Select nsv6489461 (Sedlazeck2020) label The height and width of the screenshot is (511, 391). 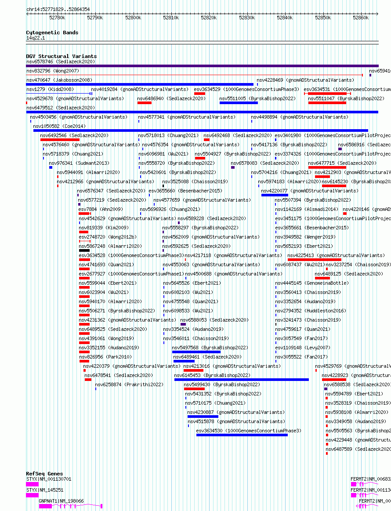click(207, 357)
